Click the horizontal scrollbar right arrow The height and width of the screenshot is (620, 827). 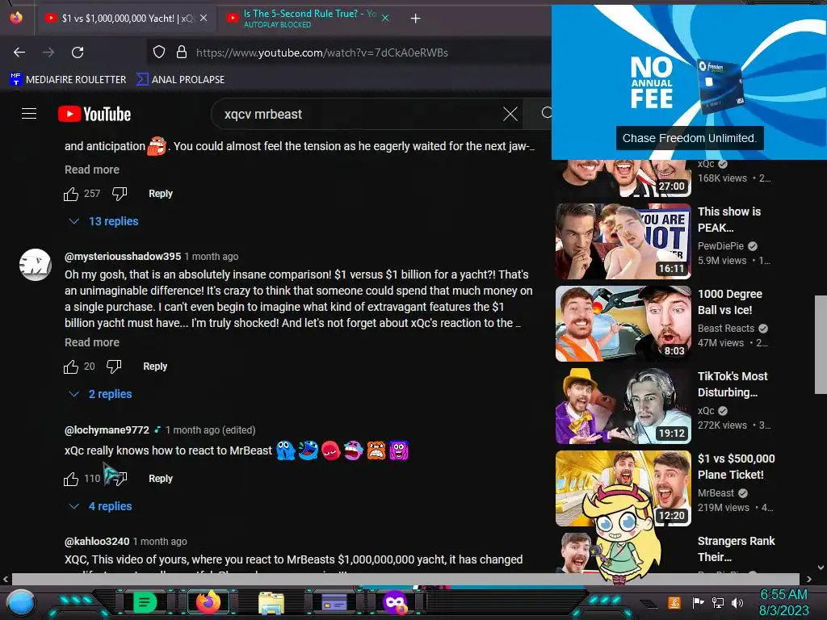click(809, 579)
